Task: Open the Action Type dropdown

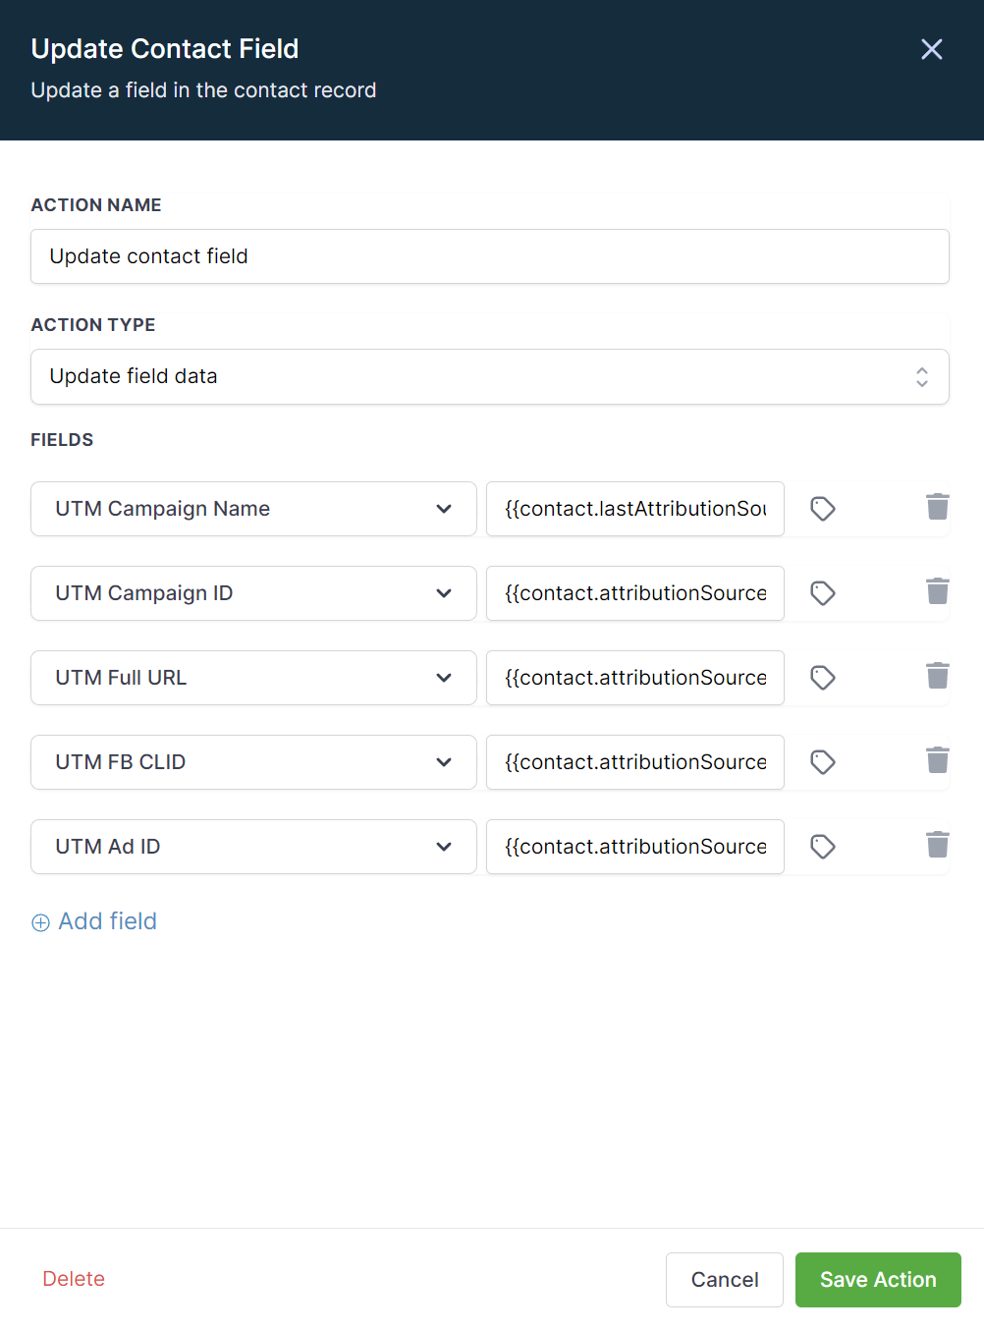Action: [x=489, y=377]
